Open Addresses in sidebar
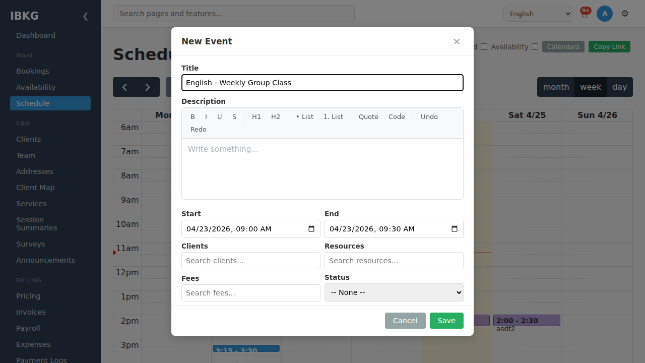Image resolution: width=645 pixels, height=363 pixels. [x=50, y=171]
